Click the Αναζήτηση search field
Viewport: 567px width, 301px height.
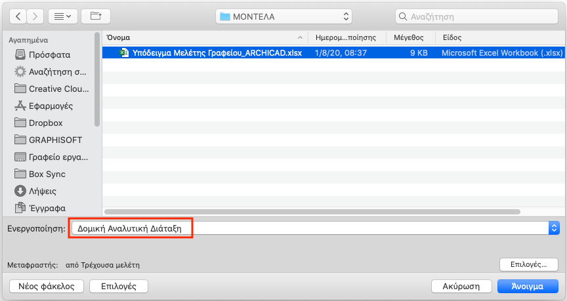click(x=476, y=16)
